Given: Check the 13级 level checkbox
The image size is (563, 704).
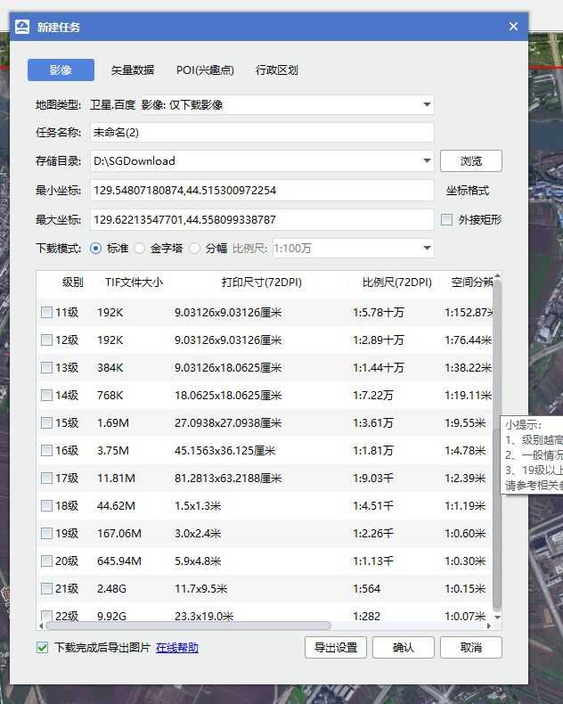Looking at the screenshot, I should click(46, 368).
